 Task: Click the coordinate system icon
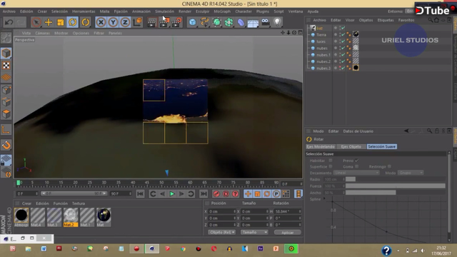[137, 22]
